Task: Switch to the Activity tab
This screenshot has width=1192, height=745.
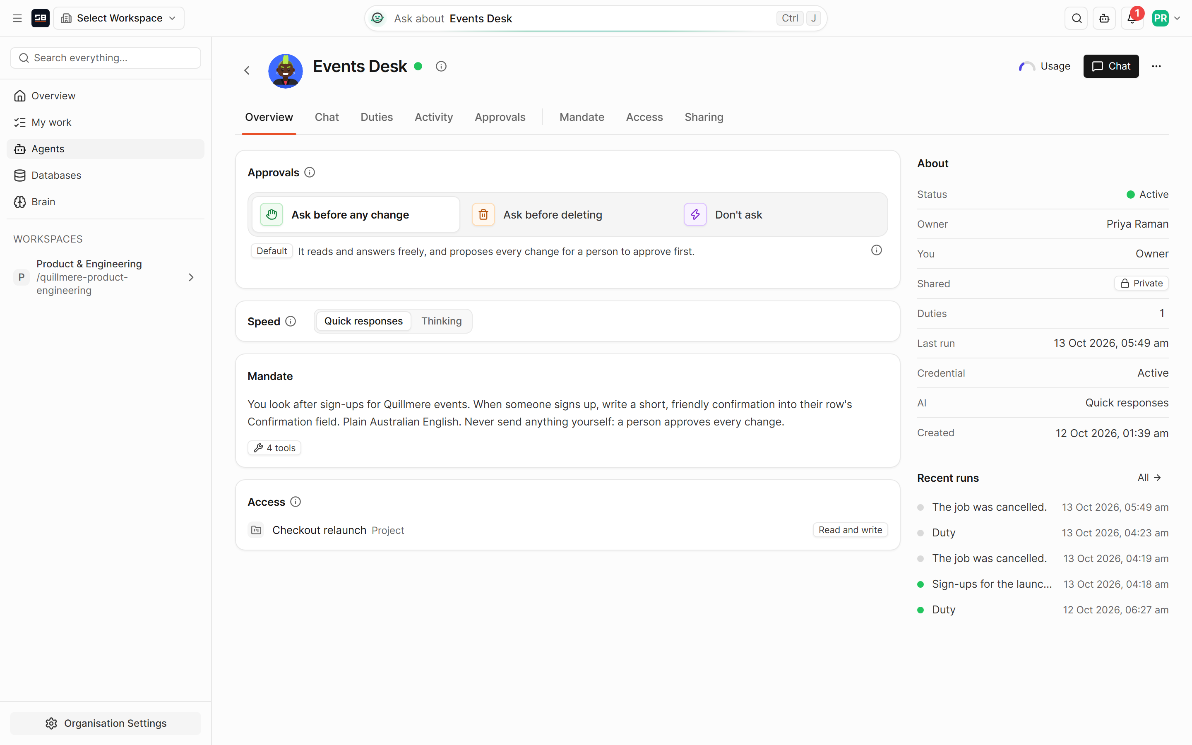Action: coord(433,117)
